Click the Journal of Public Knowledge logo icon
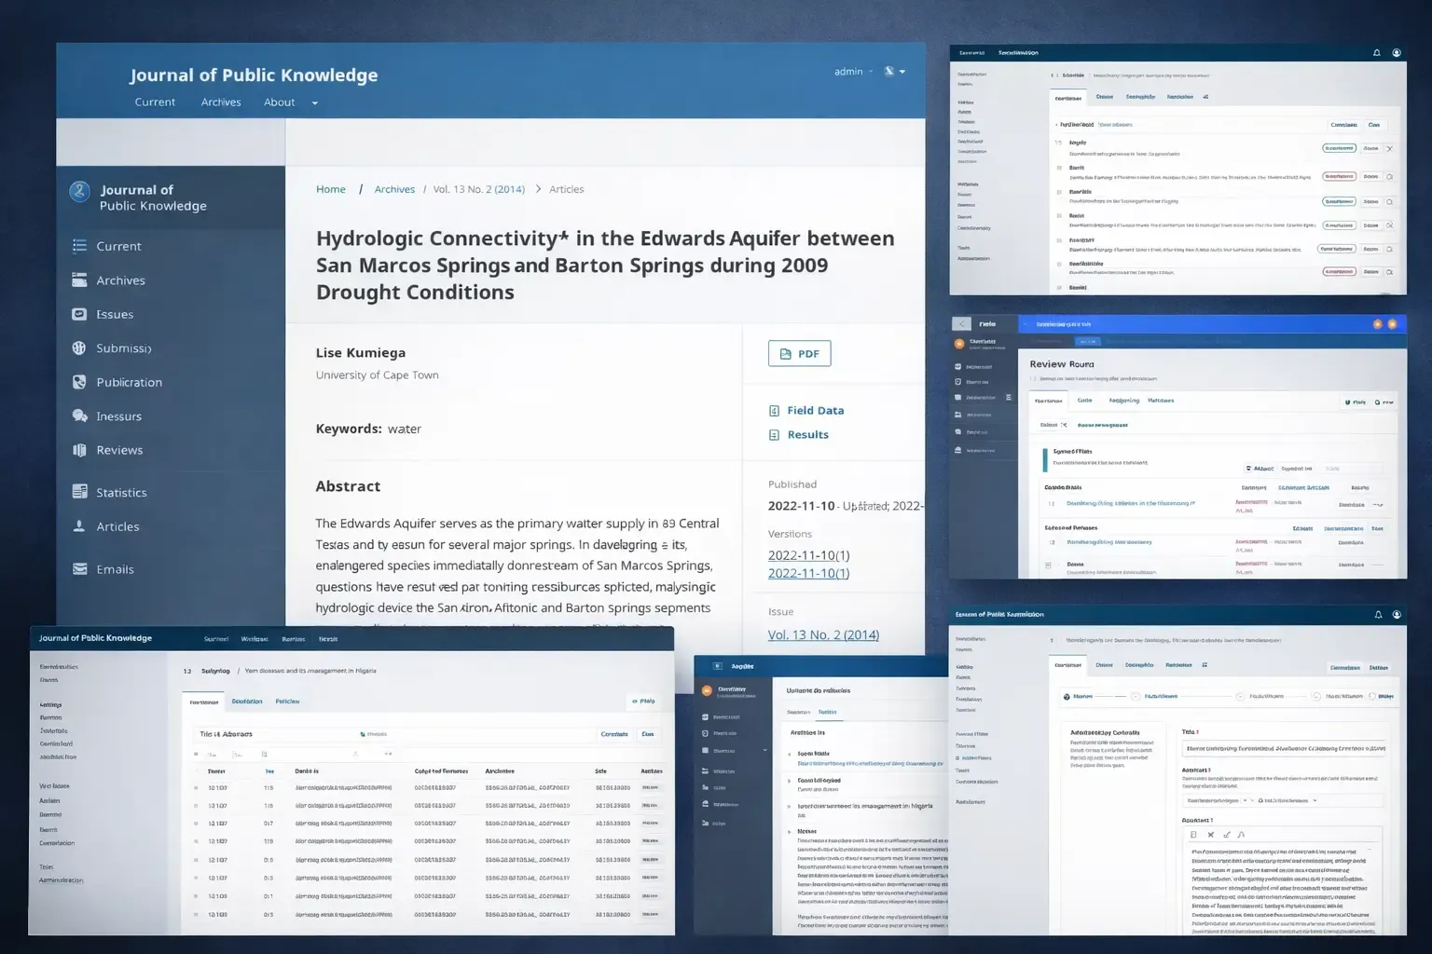Image resolution: width=1432 pixels, height=954 pixels. 79,191
